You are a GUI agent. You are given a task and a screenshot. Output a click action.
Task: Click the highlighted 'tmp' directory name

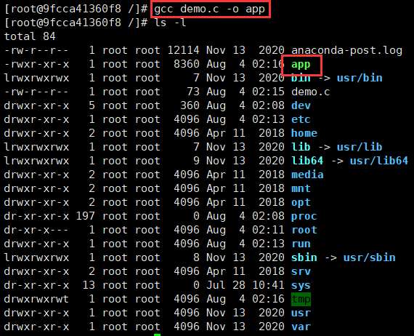click(301, 299)
